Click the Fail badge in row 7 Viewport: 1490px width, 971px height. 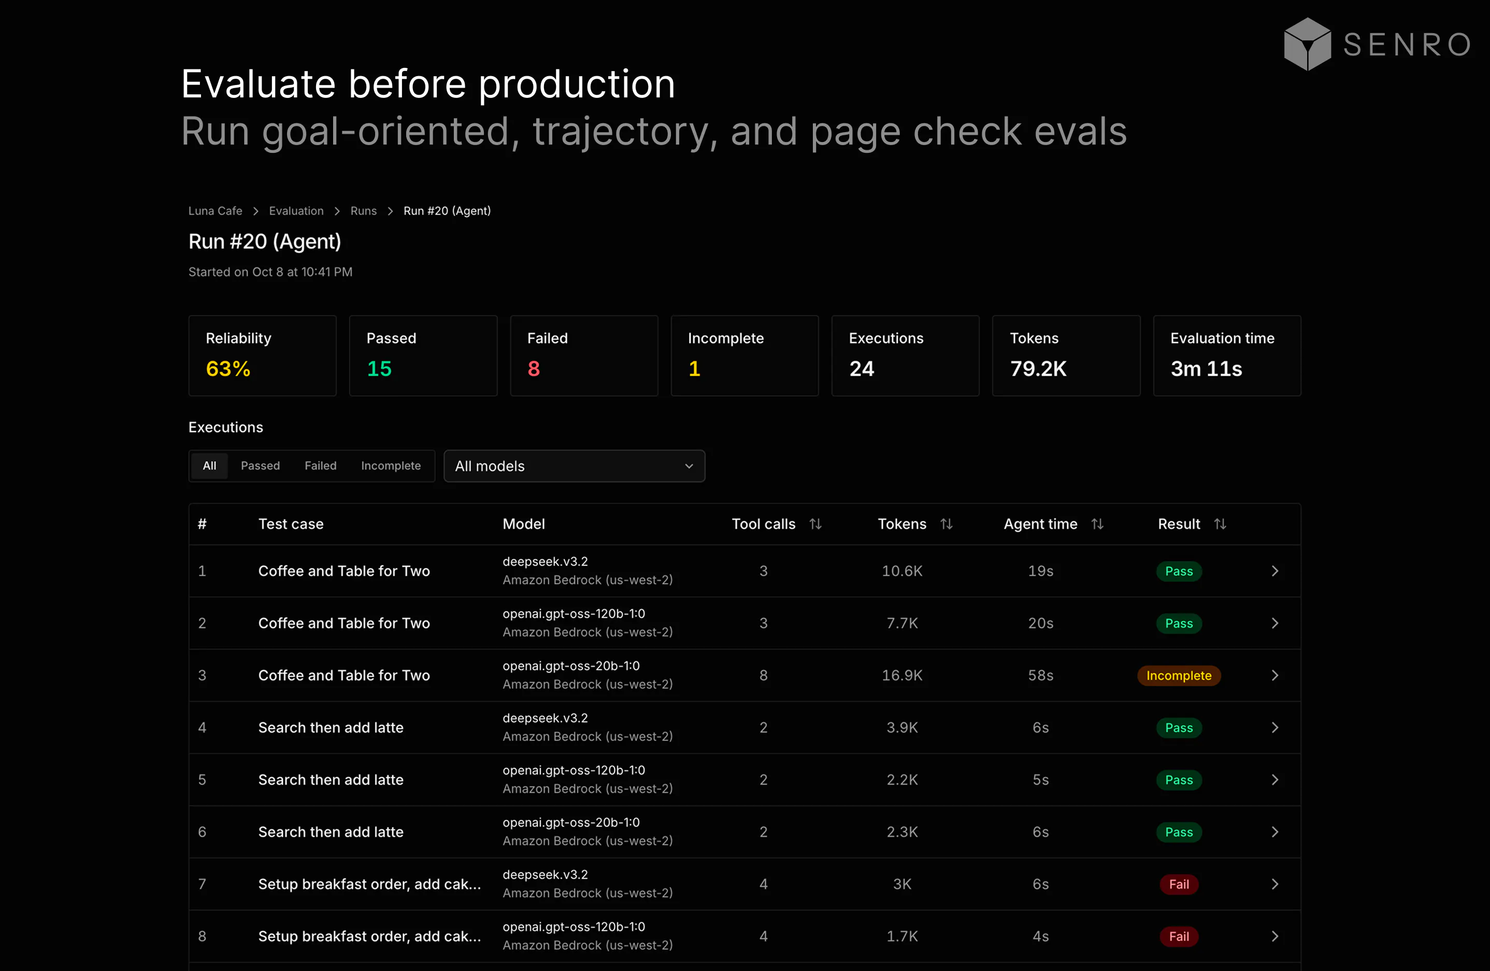pyautogui.click(x=1179, y=884)
